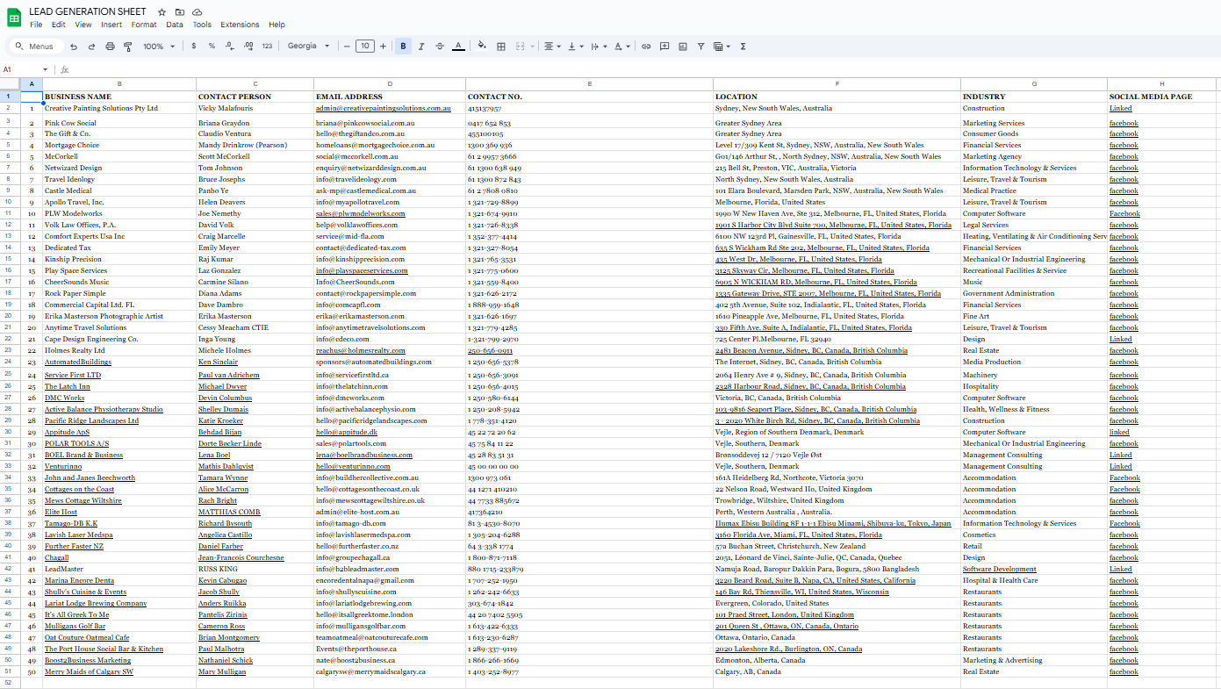Open the Extensions menu
Screen dimensions: 1221x689
pos(240,25)
